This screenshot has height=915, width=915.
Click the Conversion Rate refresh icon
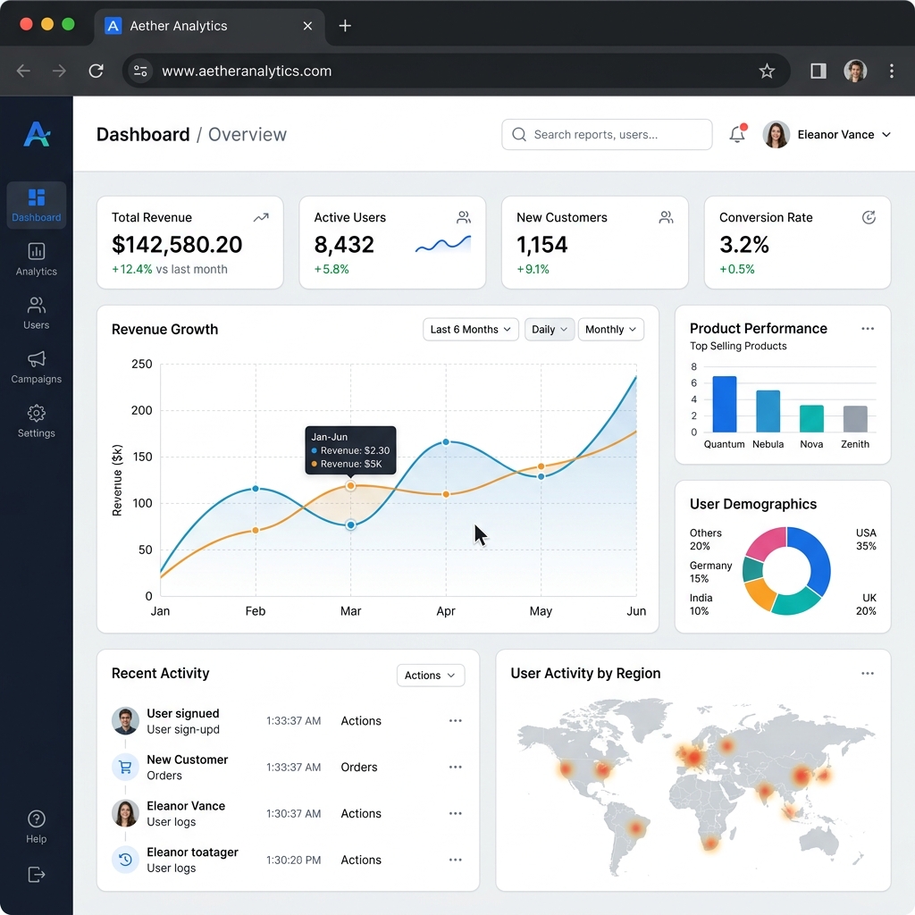[x=869, y=218]
